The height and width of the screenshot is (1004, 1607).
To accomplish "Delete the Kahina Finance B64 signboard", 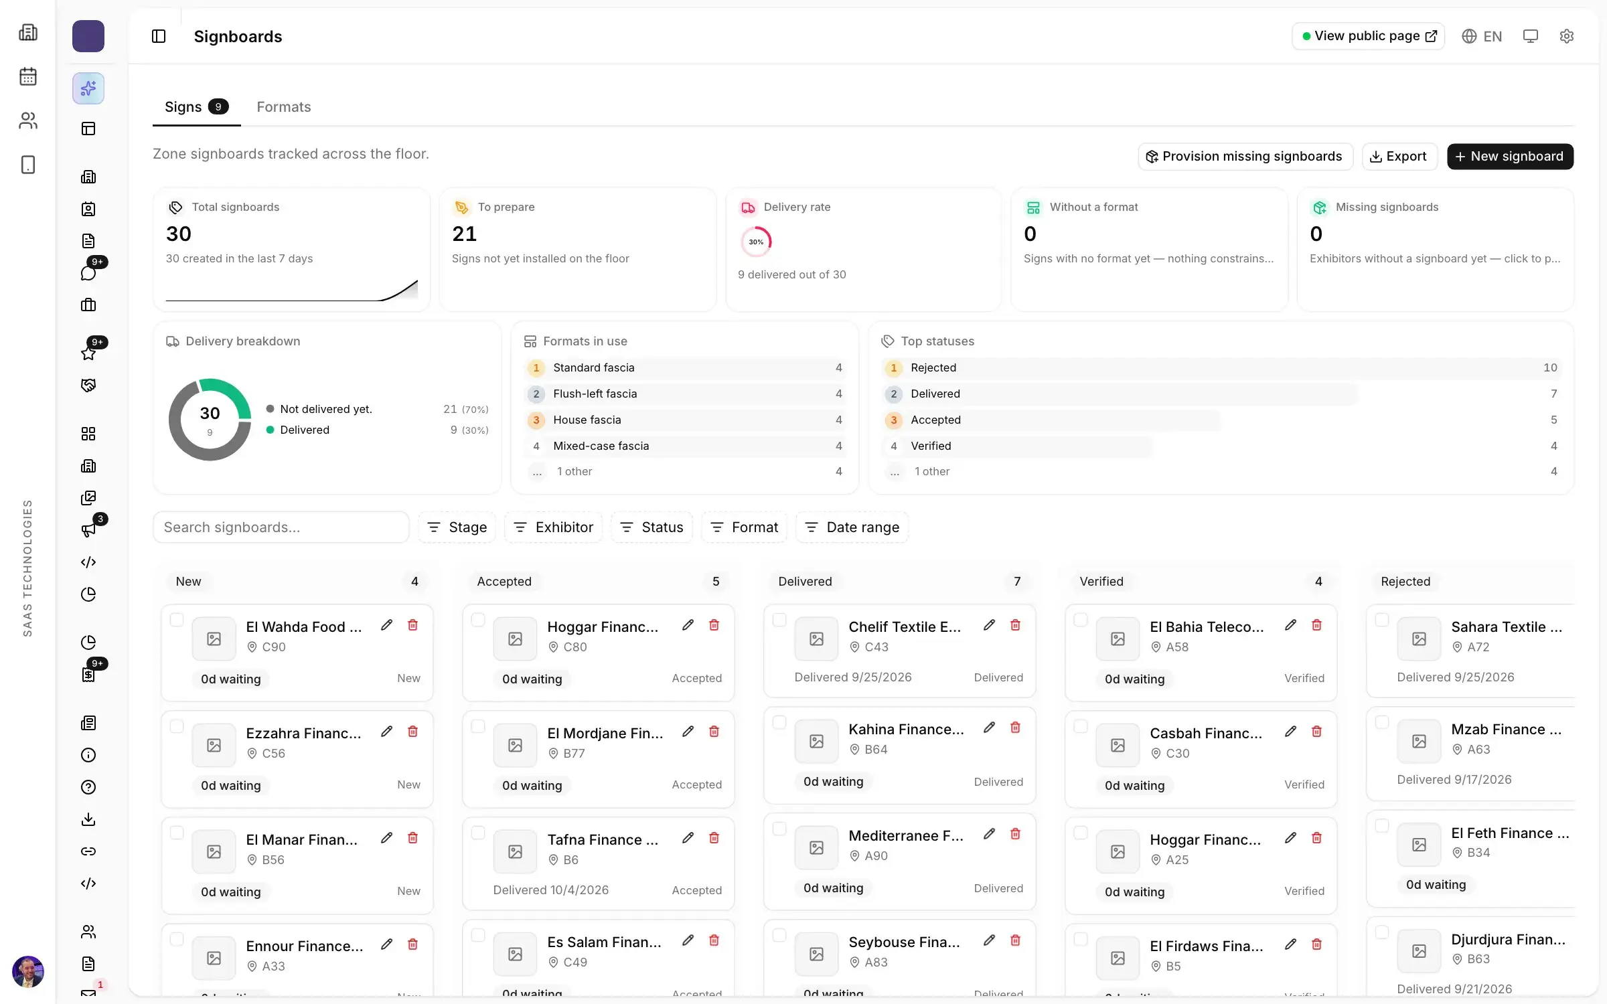I will click(1015, 728).
